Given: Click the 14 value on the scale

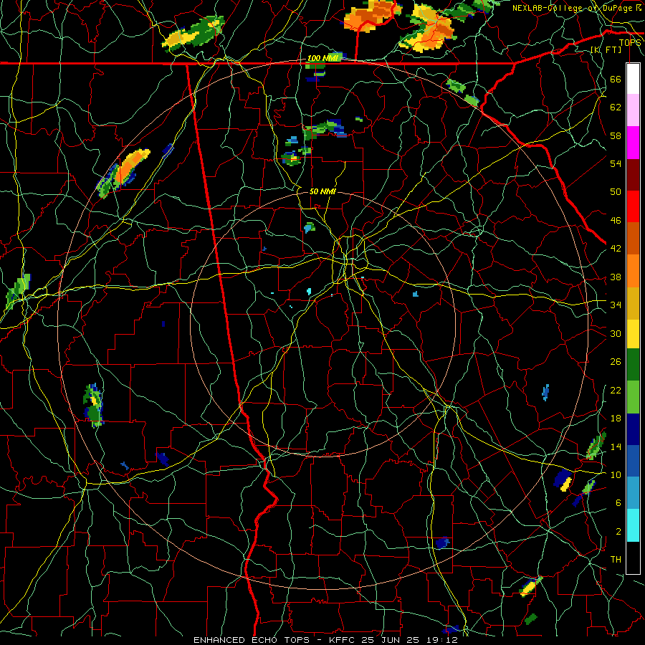Looking at the screenshot, I should pos(616,446).
